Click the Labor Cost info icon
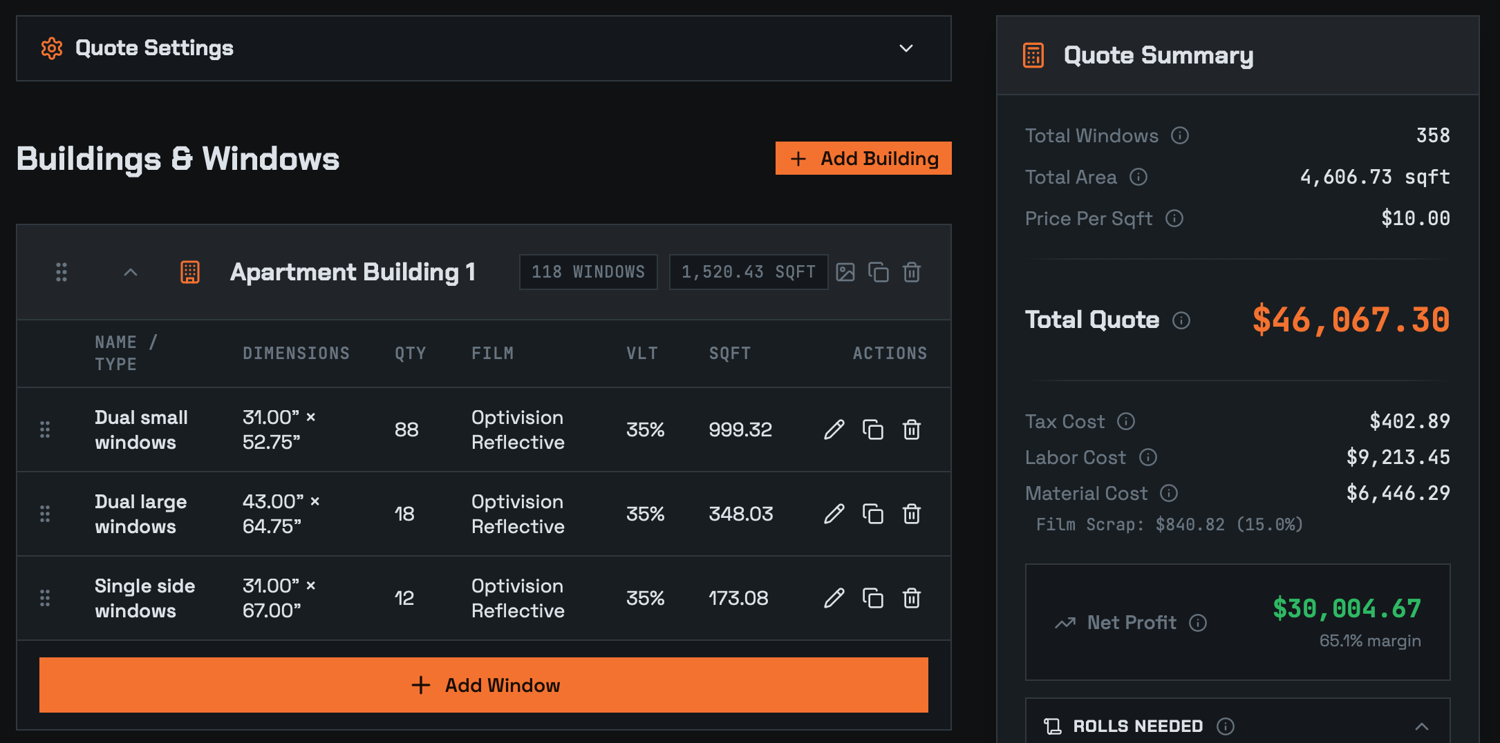 (x=1148, y=457)
